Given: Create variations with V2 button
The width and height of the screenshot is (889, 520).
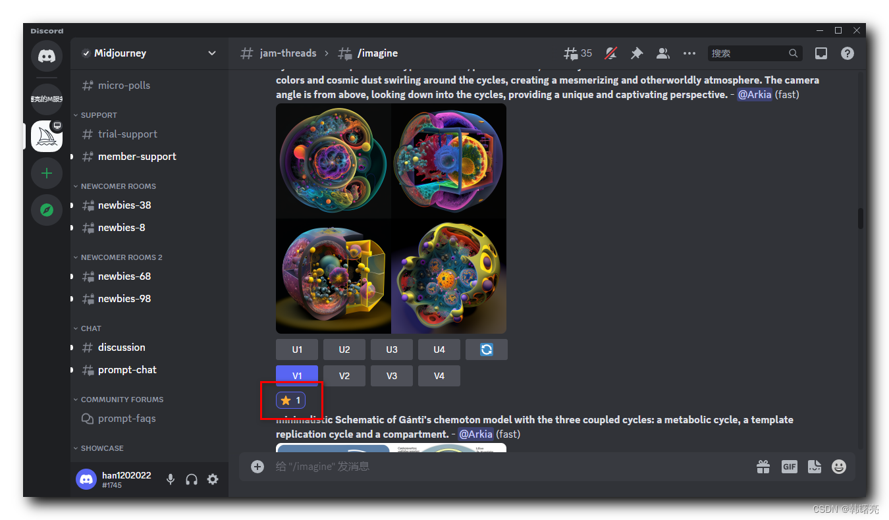Looking at the screenshot, I should point(344,376).
